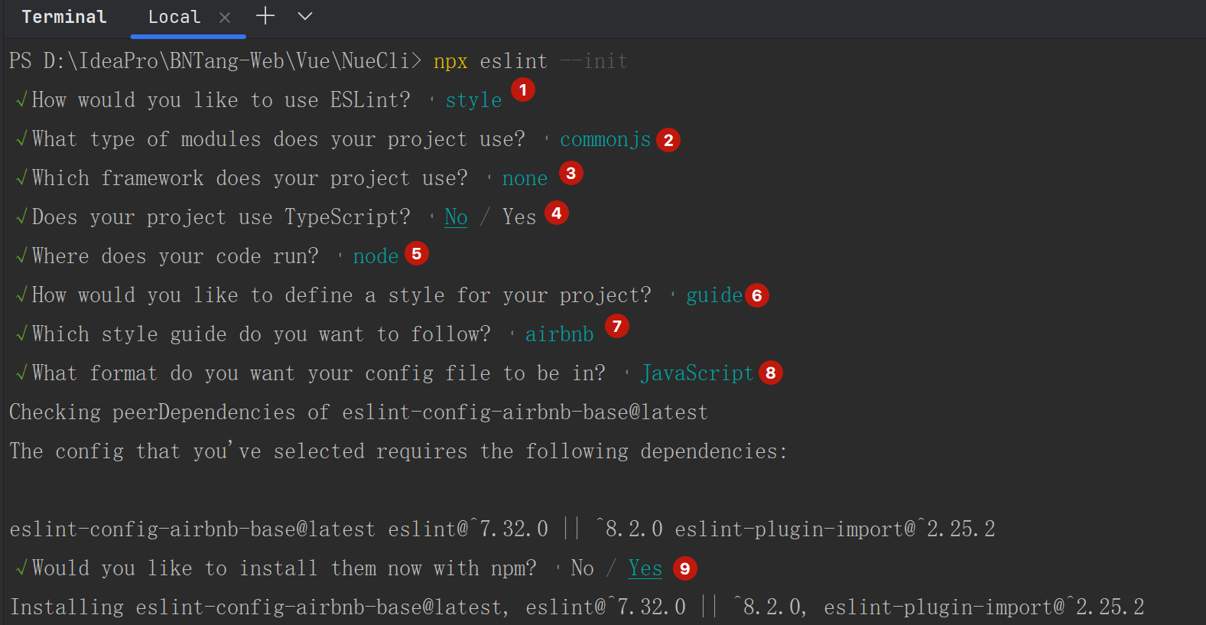Click the 'commonjs' answer text
This screenshot has width=1206, height=625.
point(606,139)
